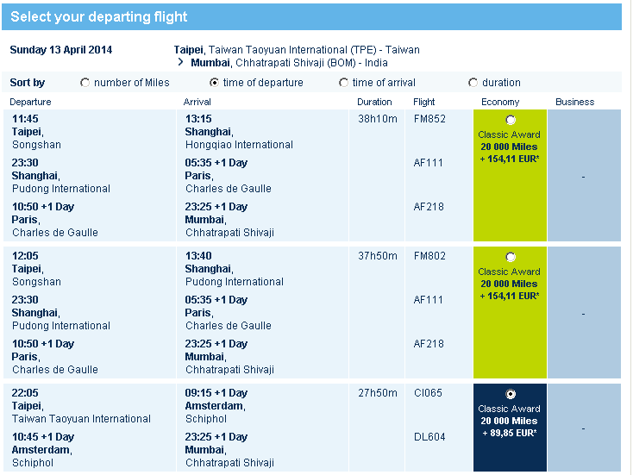The image size is (633, 475).
Task: Select Economy award for CI065 itinerary
Action: (x=511, y=394)
